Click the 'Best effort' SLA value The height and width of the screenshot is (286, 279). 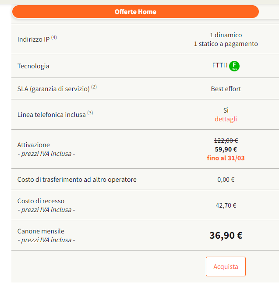[x=226, y=88]
